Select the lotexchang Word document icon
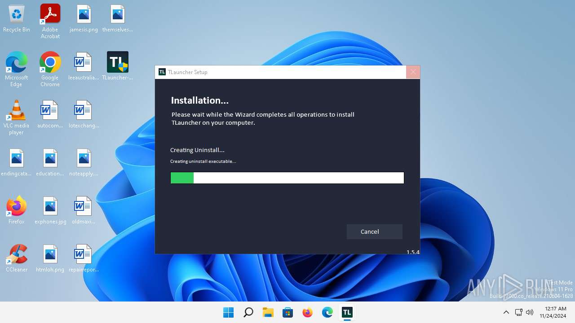Image resolution: width=575 pixels, height=323 pixels. [x=84, y=115]
